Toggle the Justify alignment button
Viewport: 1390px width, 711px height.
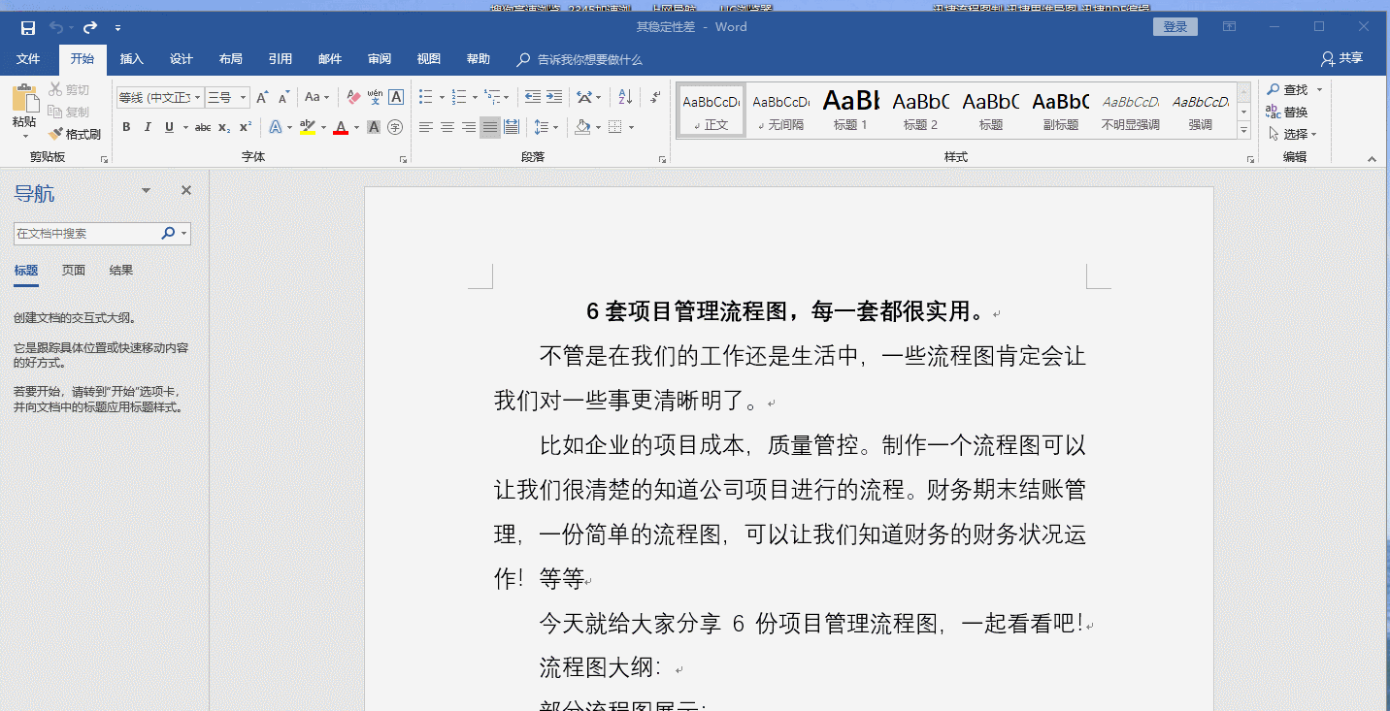coord(490,127)
